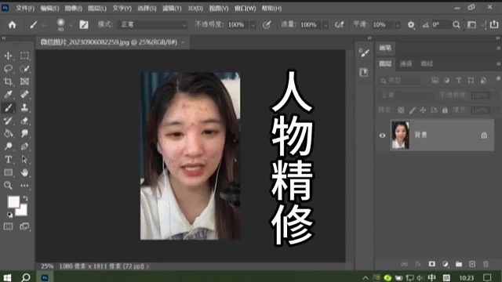The height and width of the screenshot is (282, 502).
Task: Select the Clone Stamp tool
Action: [24, 107]
